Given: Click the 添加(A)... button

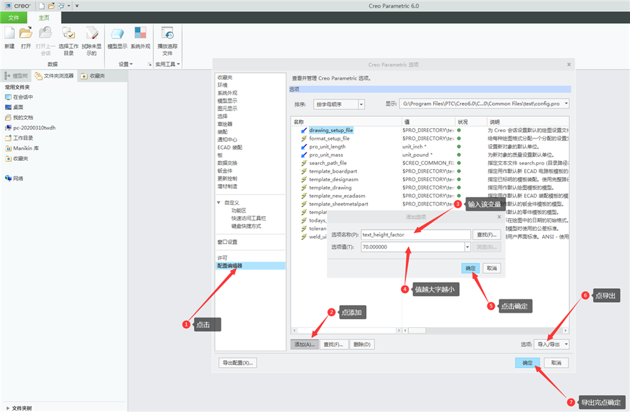Looking at the screenshot, I should tap(304, 345).
